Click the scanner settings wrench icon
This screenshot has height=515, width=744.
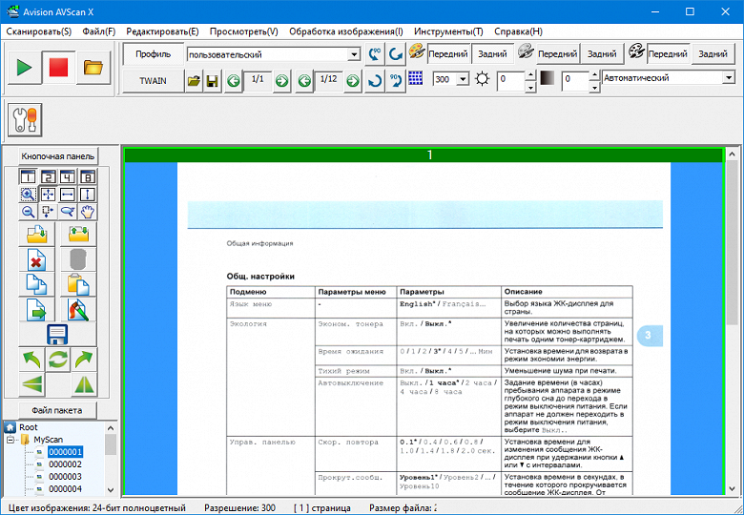(24, 121)
